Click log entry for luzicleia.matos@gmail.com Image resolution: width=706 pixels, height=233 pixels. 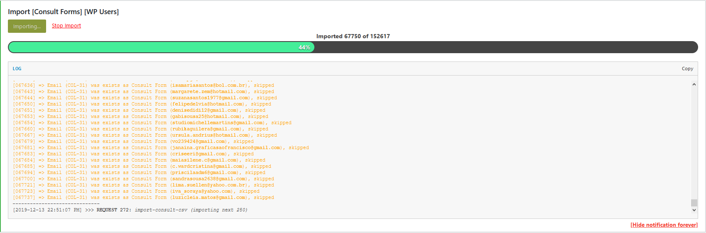click(143, 198)
